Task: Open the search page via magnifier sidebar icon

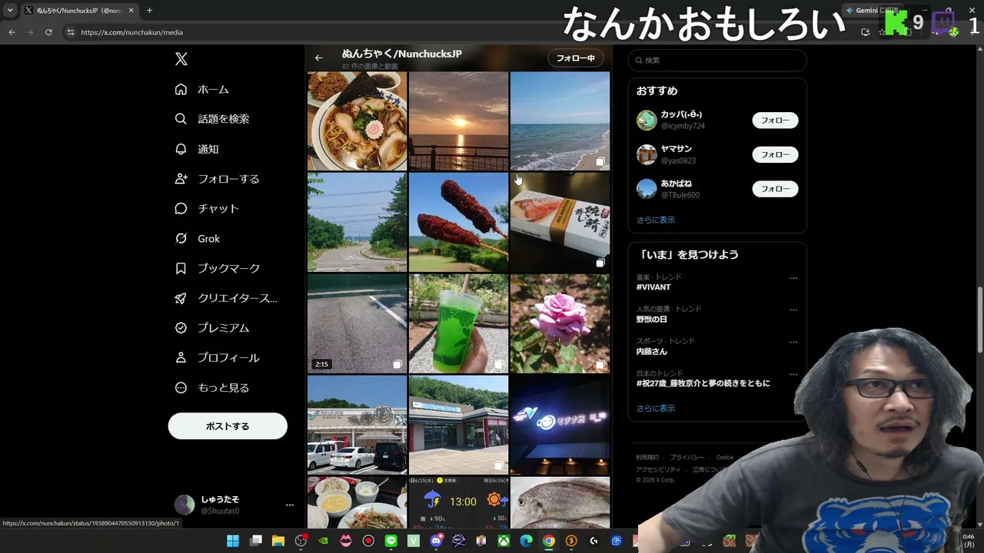Action: 181,119
